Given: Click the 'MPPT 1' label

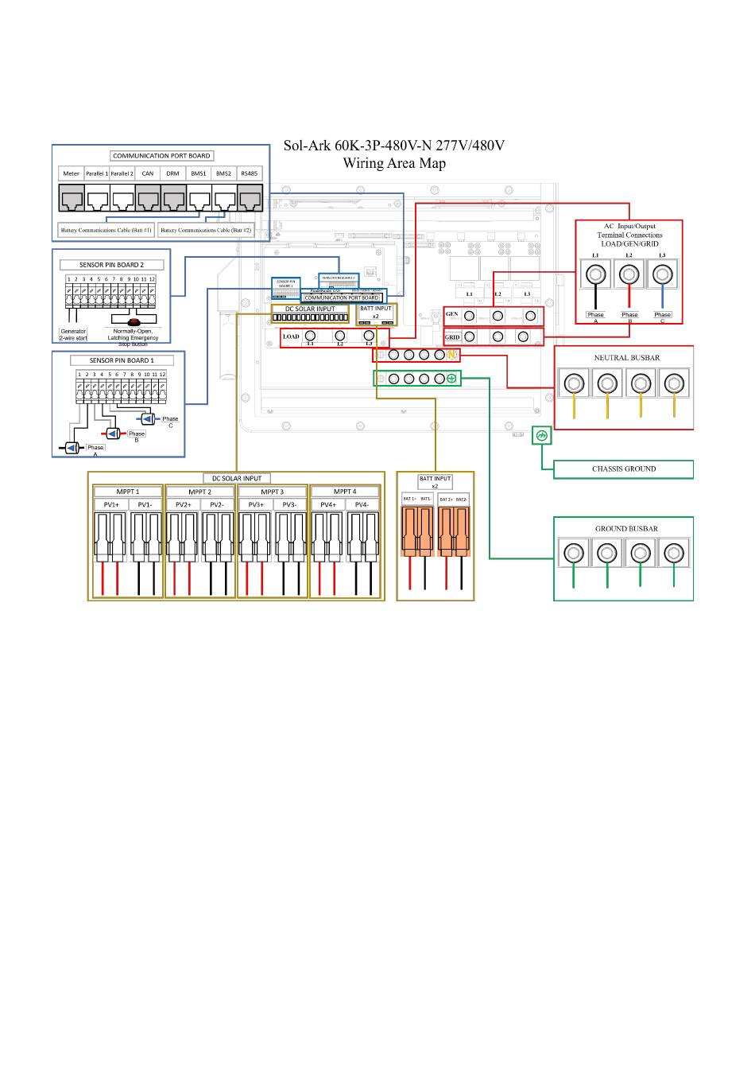Looking at the screenshot, I should coord(127,492).
